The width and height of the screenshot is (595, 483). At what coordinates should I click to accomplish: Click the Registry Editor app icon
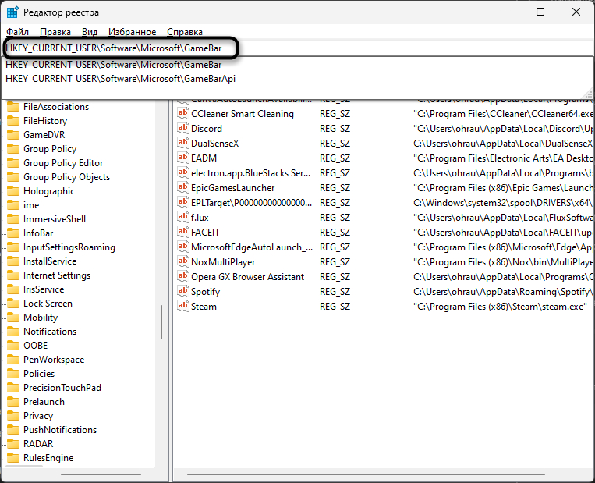(12, 12)
